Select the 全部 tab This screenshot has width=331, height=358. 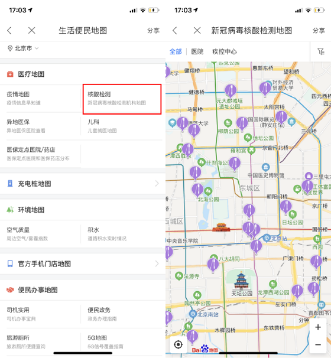(x=176, y=51)
